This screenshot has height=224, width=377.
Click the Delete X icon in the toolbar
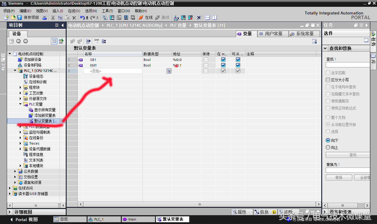pyautogui.click(x=74, y=18)
